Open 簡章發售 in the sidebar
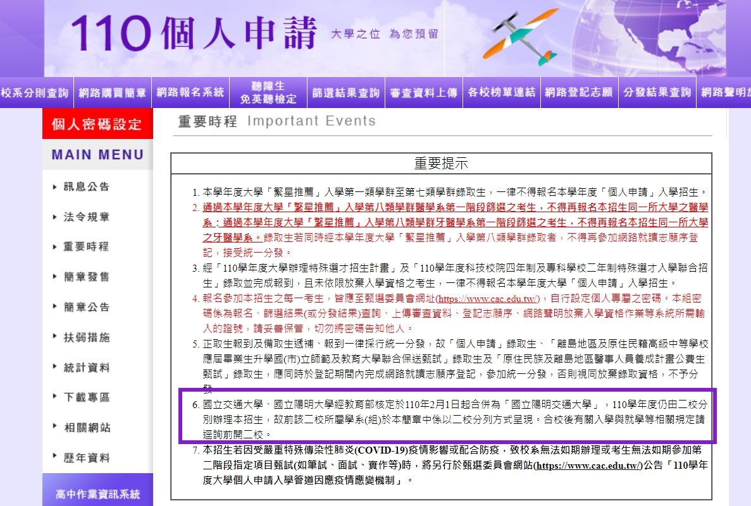This screenshot has width=751, height=506. [x=86, y=277]
